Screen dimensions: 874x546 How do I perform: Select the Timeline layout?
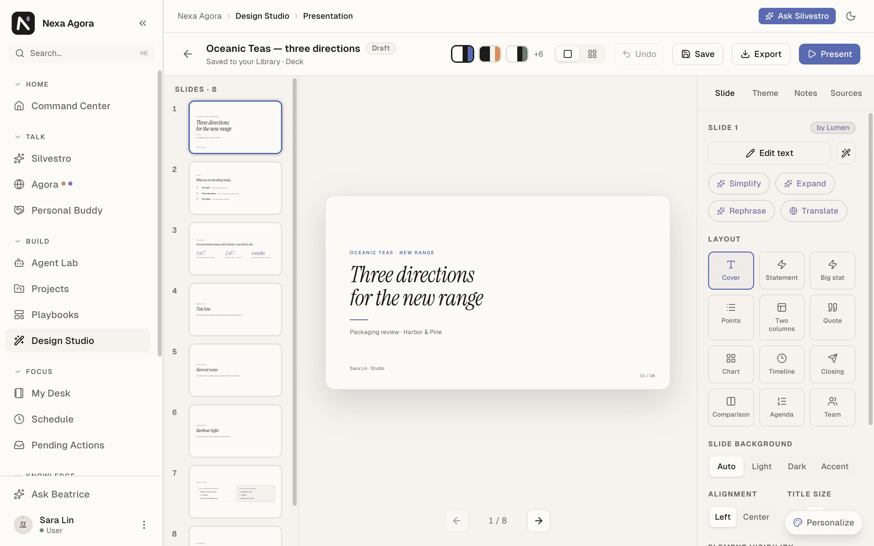click(781, 364)
